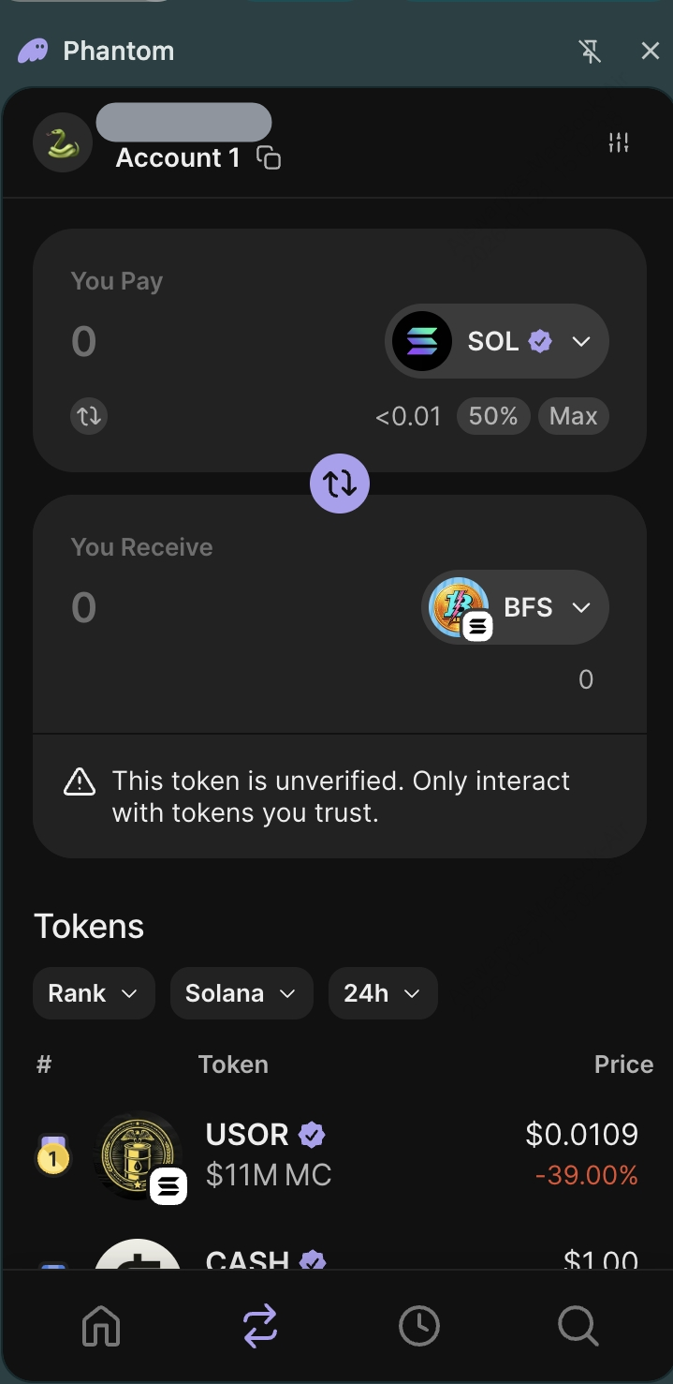Screen dimensions: 673x1384
Task: Open the activity history clock icon
Action: click(418, 1326)
